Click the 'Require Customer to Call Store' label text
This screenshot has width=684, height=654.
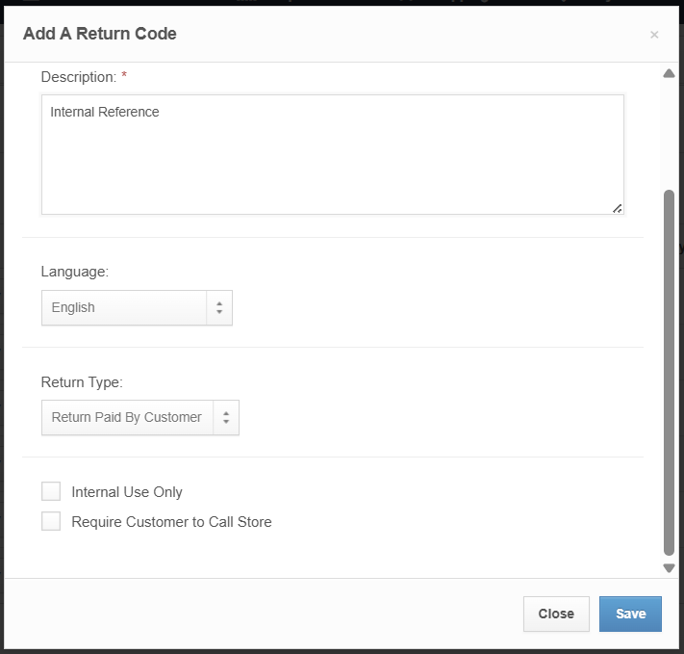pos(171,522)
